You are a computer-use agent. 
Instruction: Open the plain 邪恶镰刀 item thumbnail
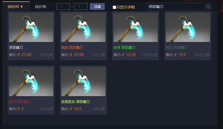pos(31,27)
